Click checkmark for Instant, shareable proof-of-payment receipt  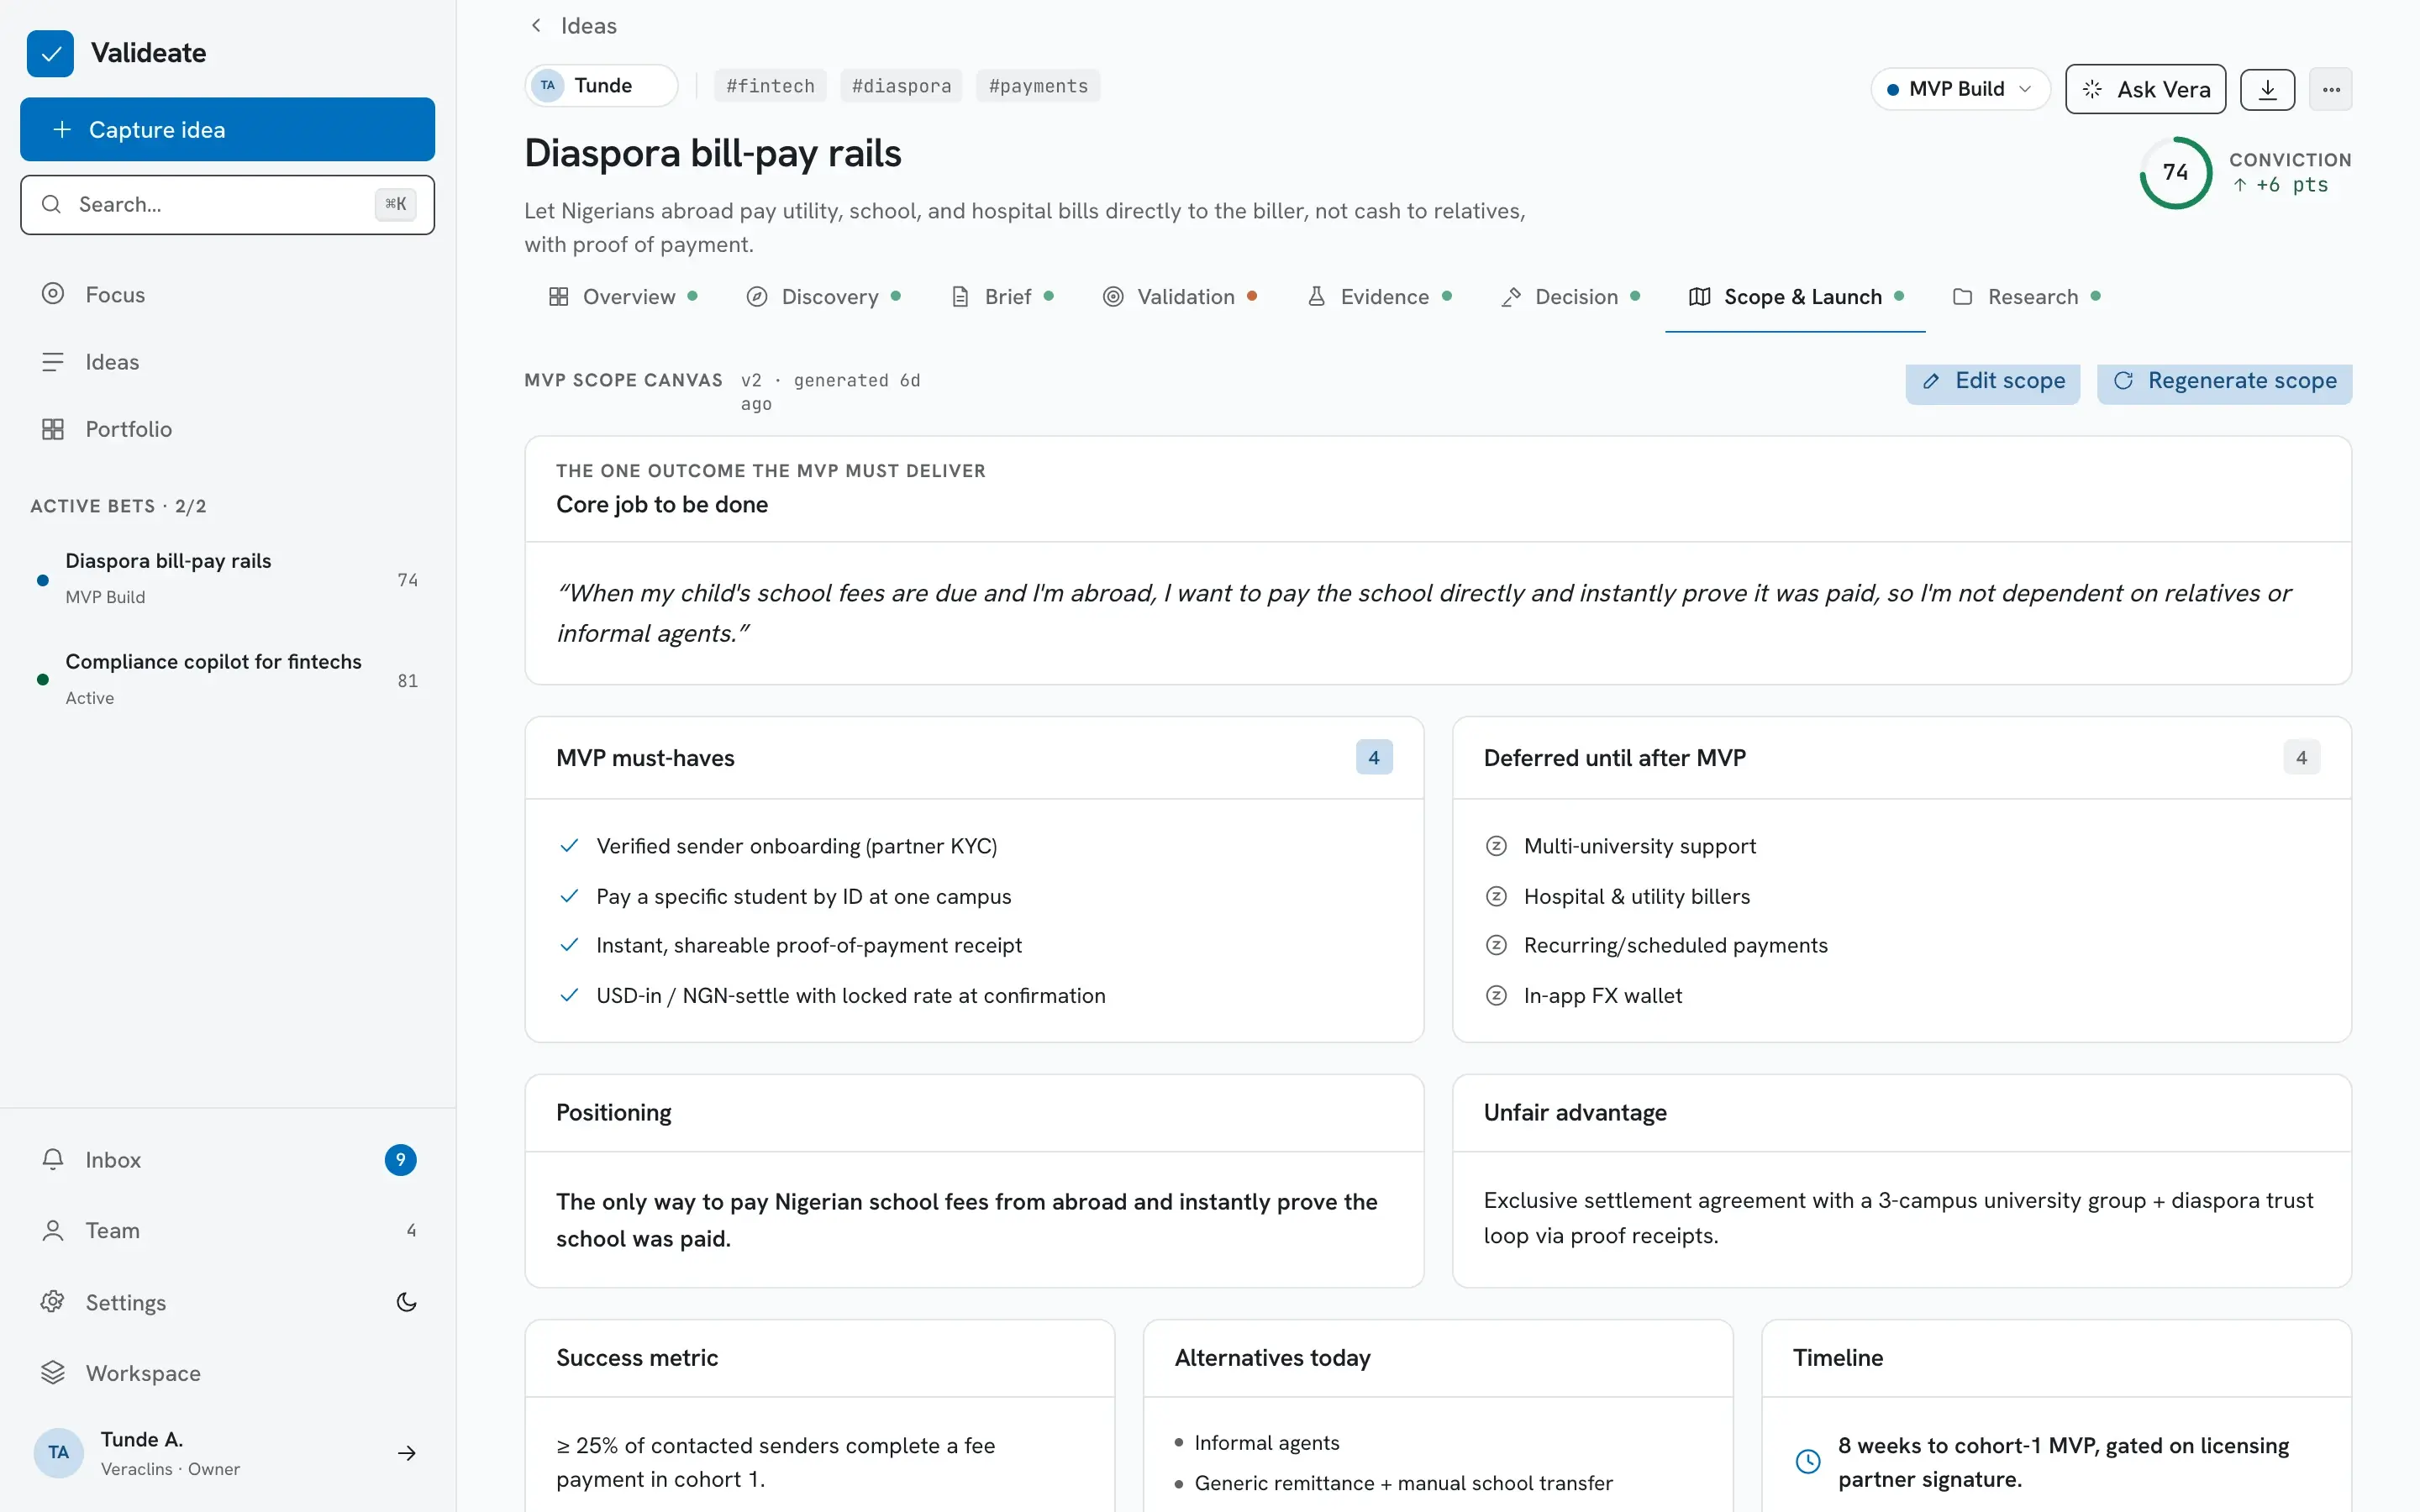coord(569,945)
